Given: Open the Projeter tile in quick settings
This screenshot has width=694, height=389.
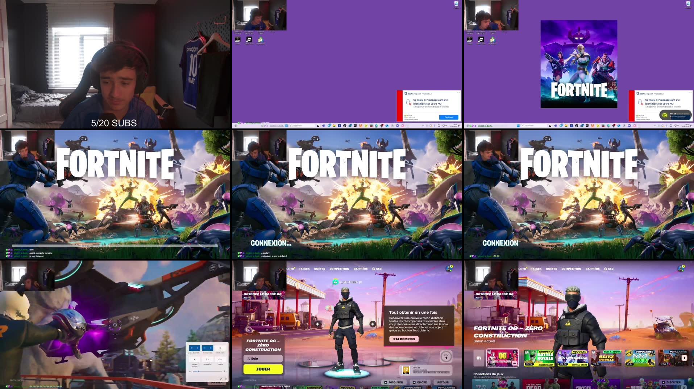Looking at the screenshot, I should click(x=220, y=360).
